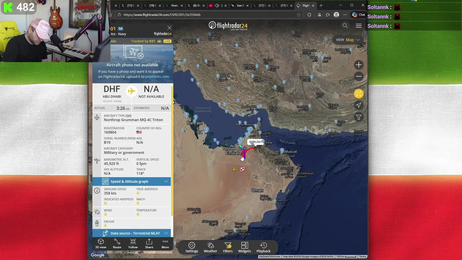Click the flightradar24 logo at top
462x260 pixels.
point(228,26)
